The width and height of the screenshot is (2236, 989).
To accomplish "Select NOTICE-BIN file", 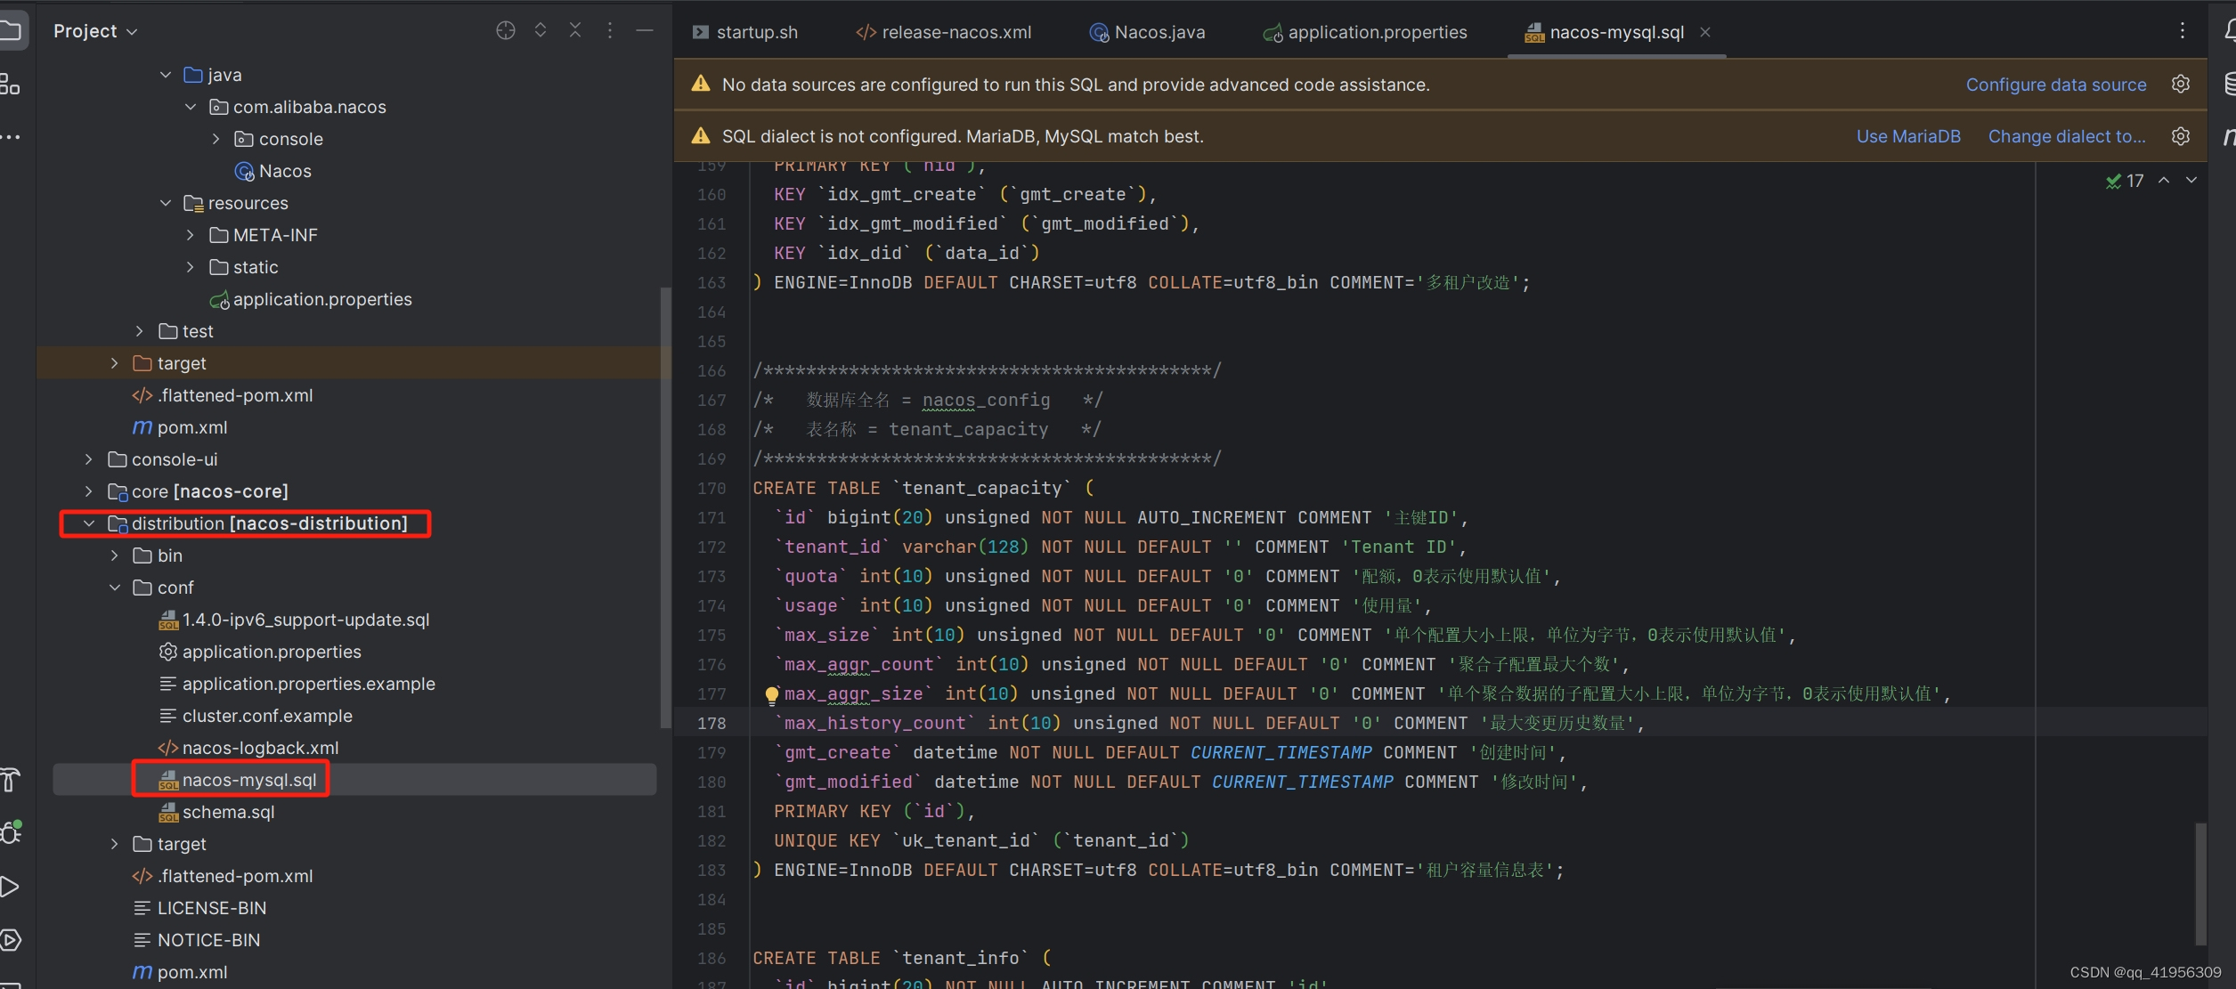I will [197, 940].
